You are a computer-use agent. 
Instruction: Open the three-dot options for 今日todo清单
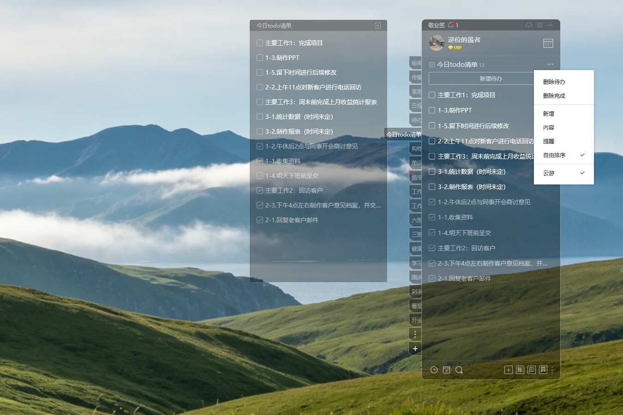click(x=550, y=64)
